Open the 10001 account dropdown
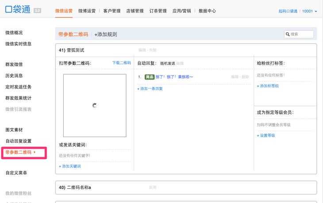 [x=309, y=11]
